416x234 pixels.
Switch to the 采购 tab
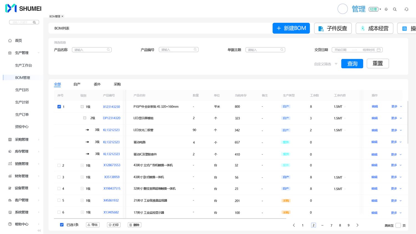(x=117, y=84)
